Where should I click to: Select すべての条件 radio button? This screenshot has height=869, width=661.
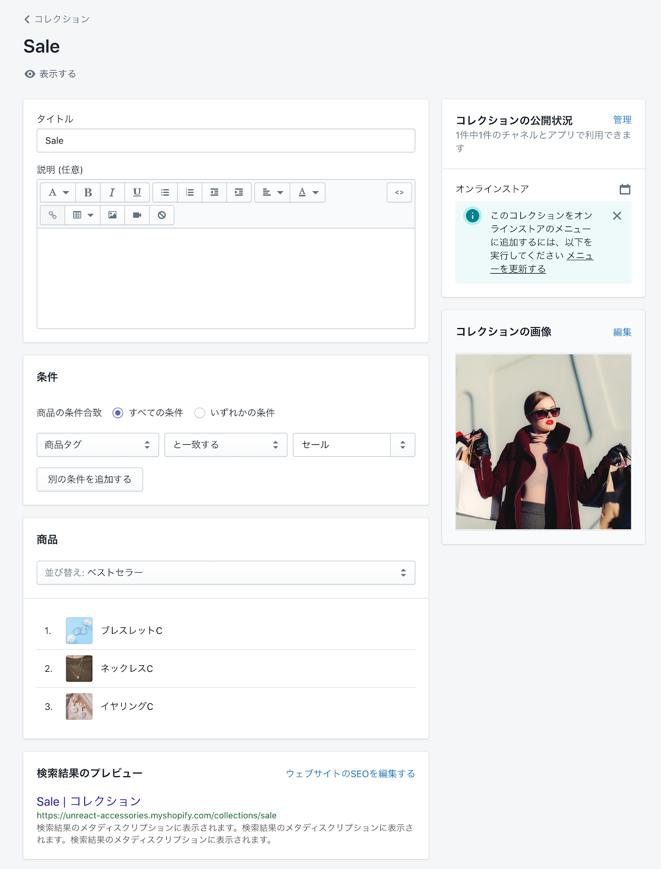coord(118,413)
